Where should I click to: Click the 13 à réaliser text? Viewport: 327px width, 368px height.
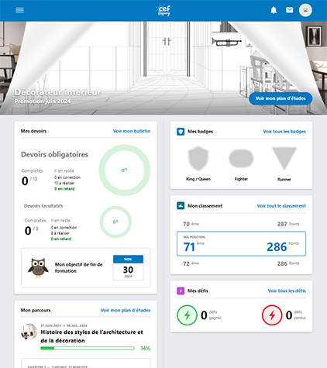pyautogui.click(x=64, y=183)
